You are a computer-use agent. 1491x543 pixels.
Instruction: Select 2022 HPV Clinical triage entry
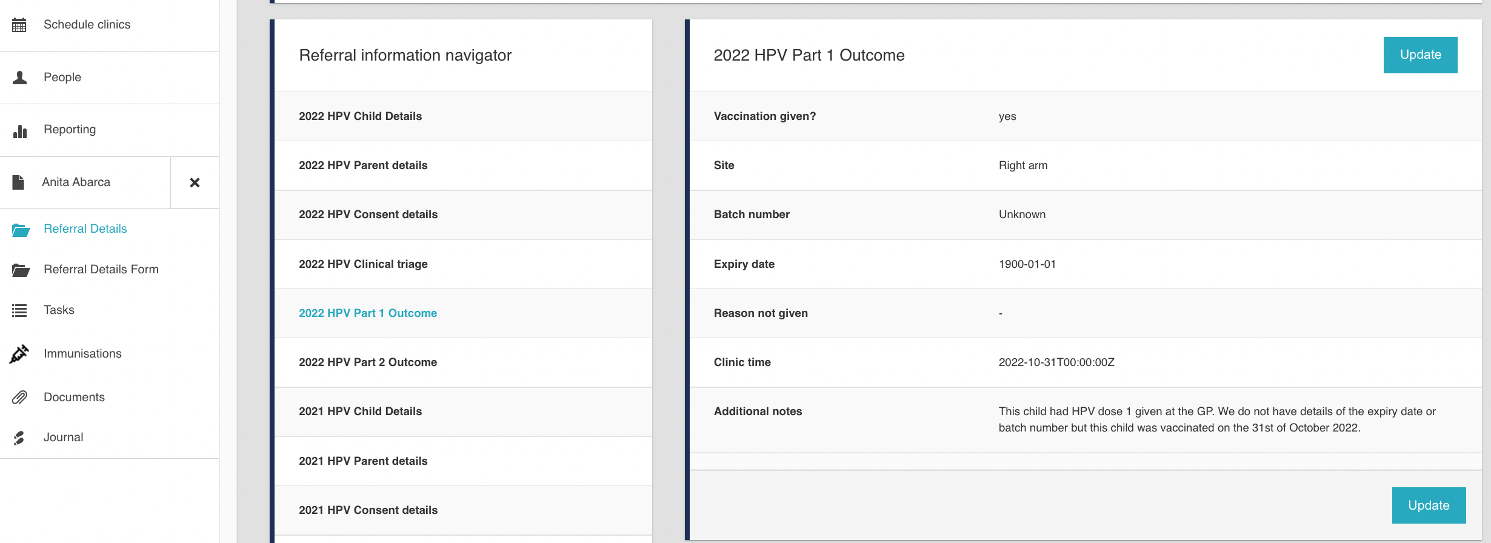click(463, 264)
